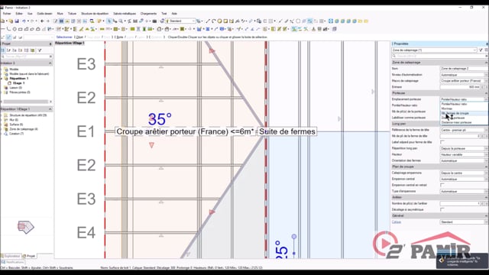Select 'Etage 1' in the project tree
Screen dimensions: 489x275
point(18,83)
